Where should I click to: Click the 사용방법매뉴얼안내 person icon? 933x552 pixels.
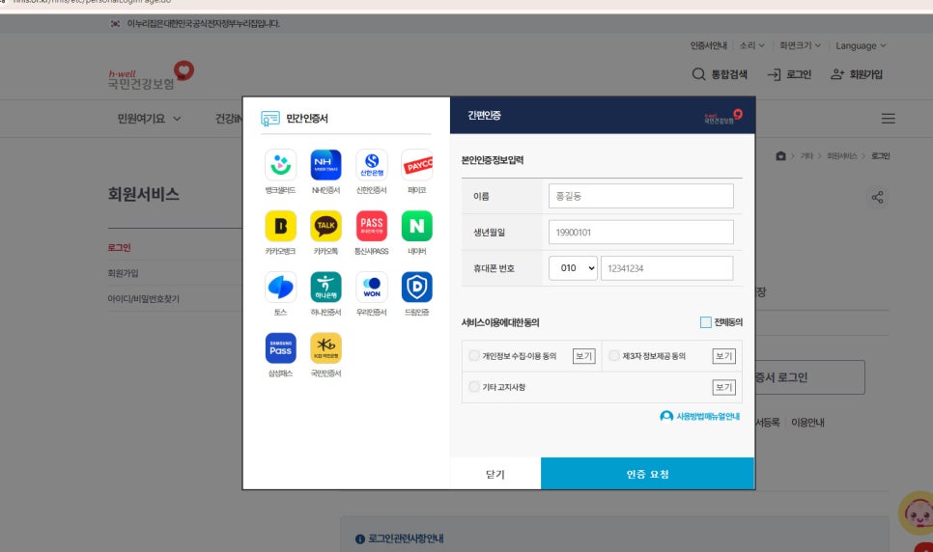(666, 416)
